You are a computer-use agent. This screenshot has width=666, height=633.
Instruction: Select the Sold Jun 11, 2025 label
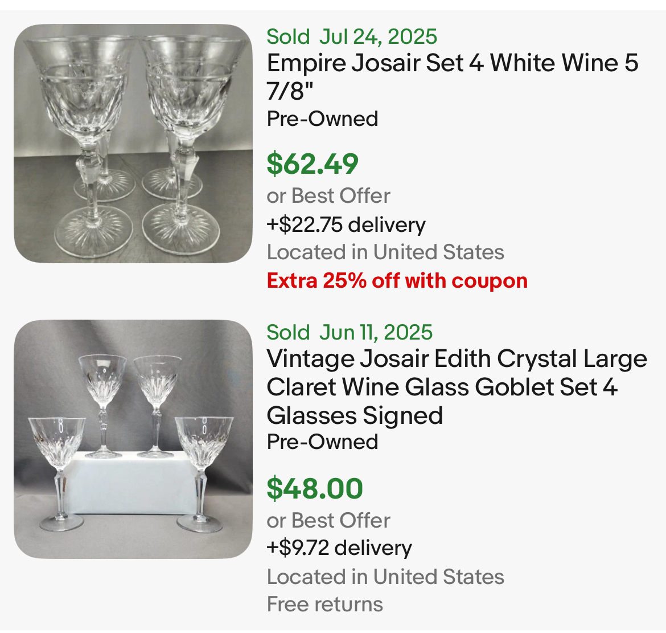tap(350, 332)
